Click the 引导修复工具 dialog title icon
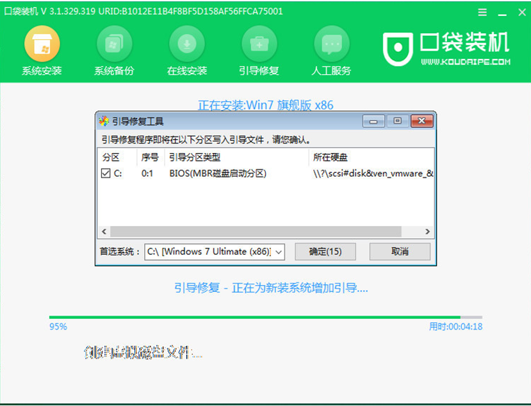The image size is (531, 406). (x=104, y=121)
